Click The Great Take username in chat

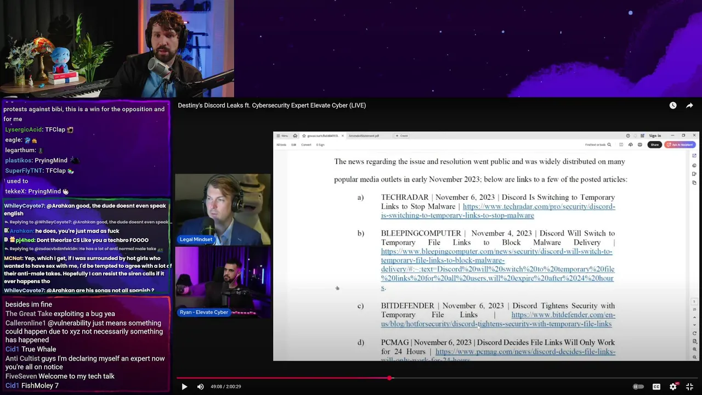(29, 314)
